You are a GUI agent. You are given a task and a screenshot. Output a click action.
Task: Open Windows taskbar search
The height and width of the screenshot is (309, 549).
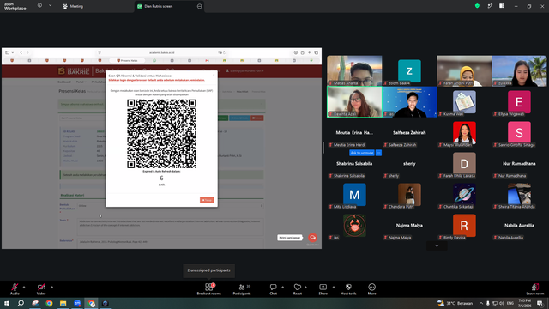click(21, 303)
